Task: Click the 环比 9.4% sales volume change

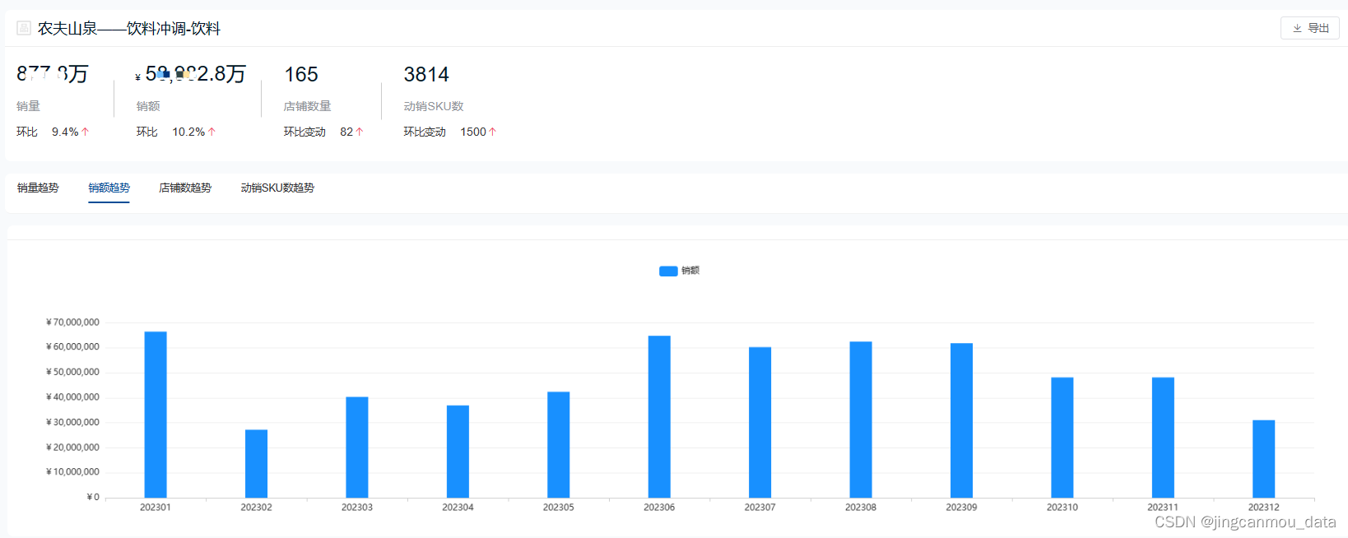Action: [x=53, y=132]
